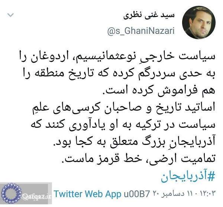Open the #آذربایجان hashtag
Viewport: 223px width, 207px height.
(x=188, y=178)
